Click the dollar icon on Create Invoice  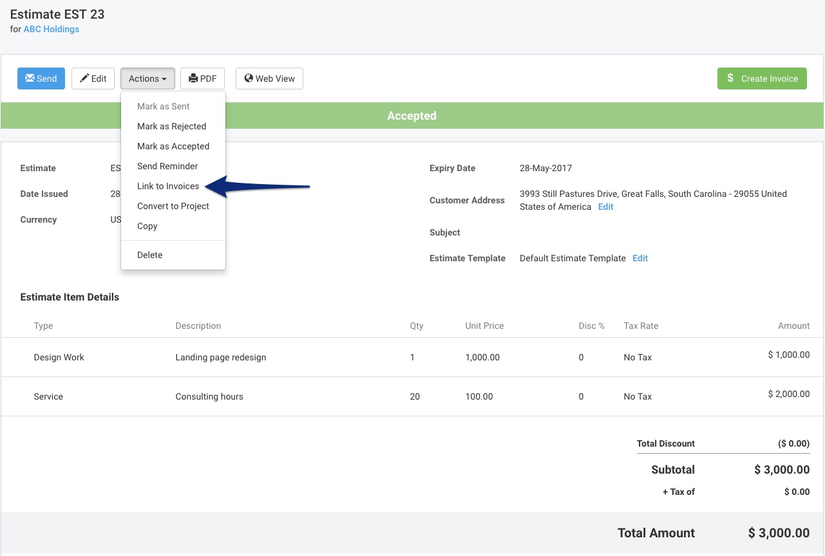pyautogui.click(x=730, y=78)
